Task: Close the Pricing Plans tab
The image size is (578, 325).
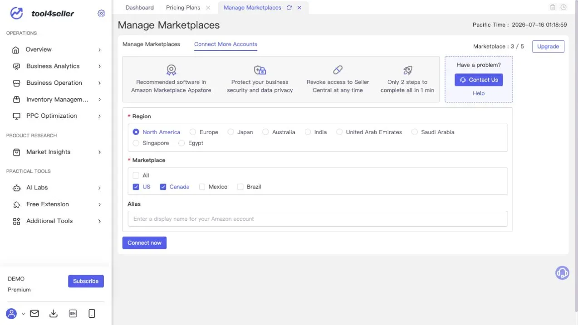Action: pos(208,8)
